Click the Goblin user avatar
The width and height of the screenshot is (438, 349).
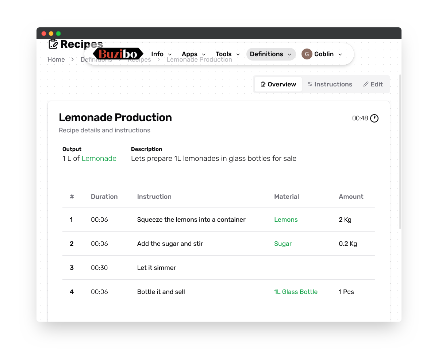point(307,54)
